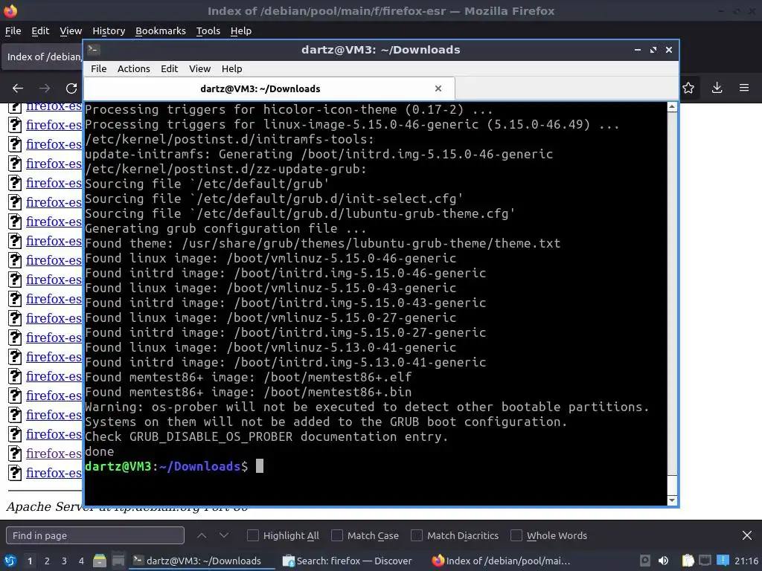Click the 'Found theme:' terminal line

point(323,243)
